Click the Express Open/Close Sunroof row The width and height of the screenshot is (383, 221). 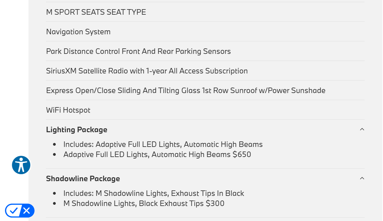185,91
